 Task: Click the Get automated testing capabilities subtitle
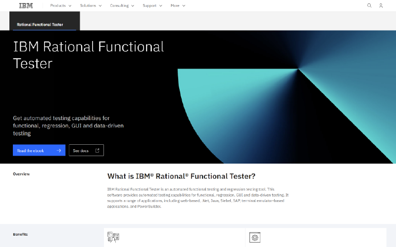(68, 125)
